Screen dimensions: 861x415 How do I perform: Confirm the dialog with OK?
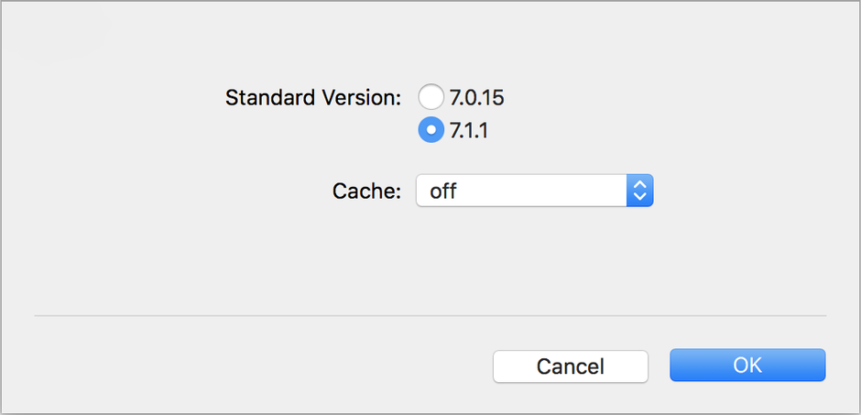click(x=747, y=366)
